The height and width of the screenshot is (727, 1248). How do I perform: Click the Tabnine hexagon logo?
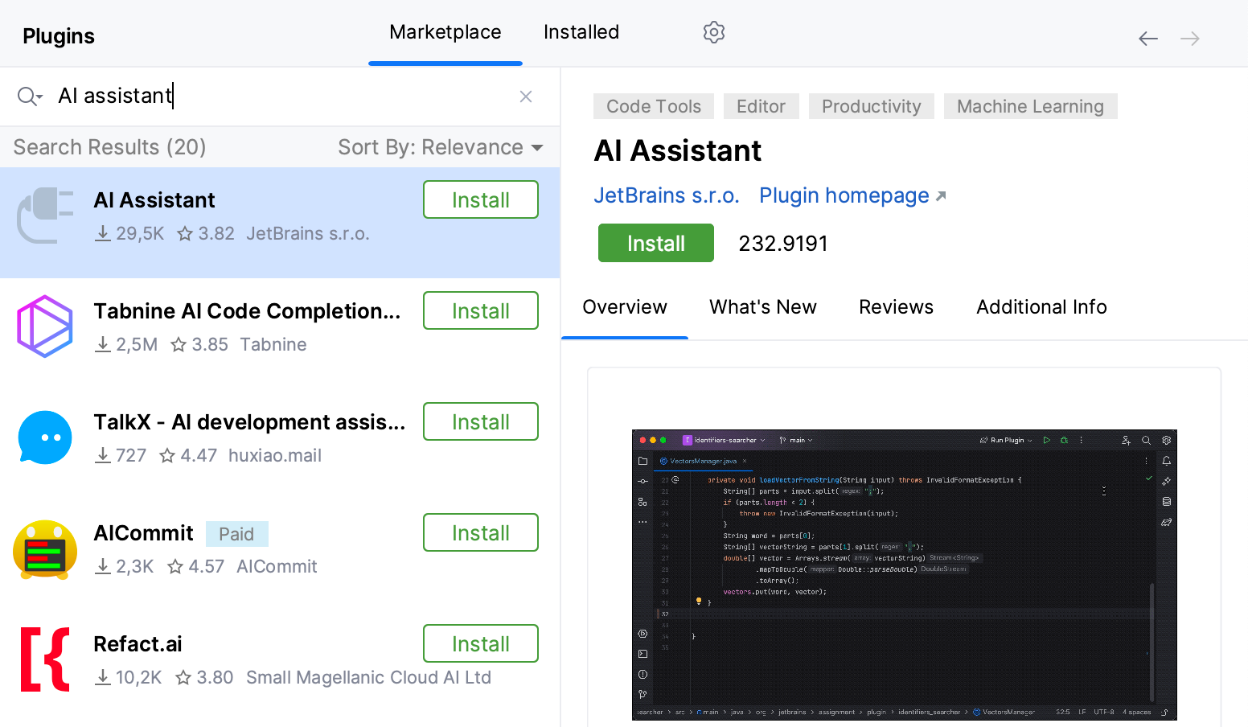[45, 326]
